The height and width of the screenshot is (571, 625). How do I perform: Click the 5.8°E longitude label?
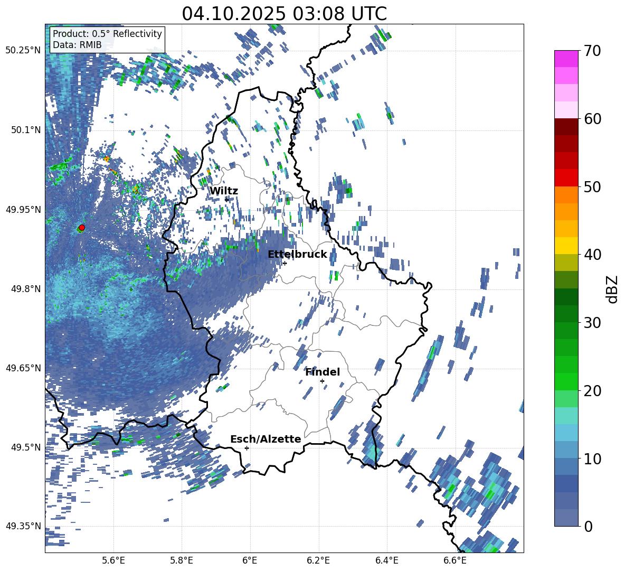pyautogui.click(x=182, y=560)
